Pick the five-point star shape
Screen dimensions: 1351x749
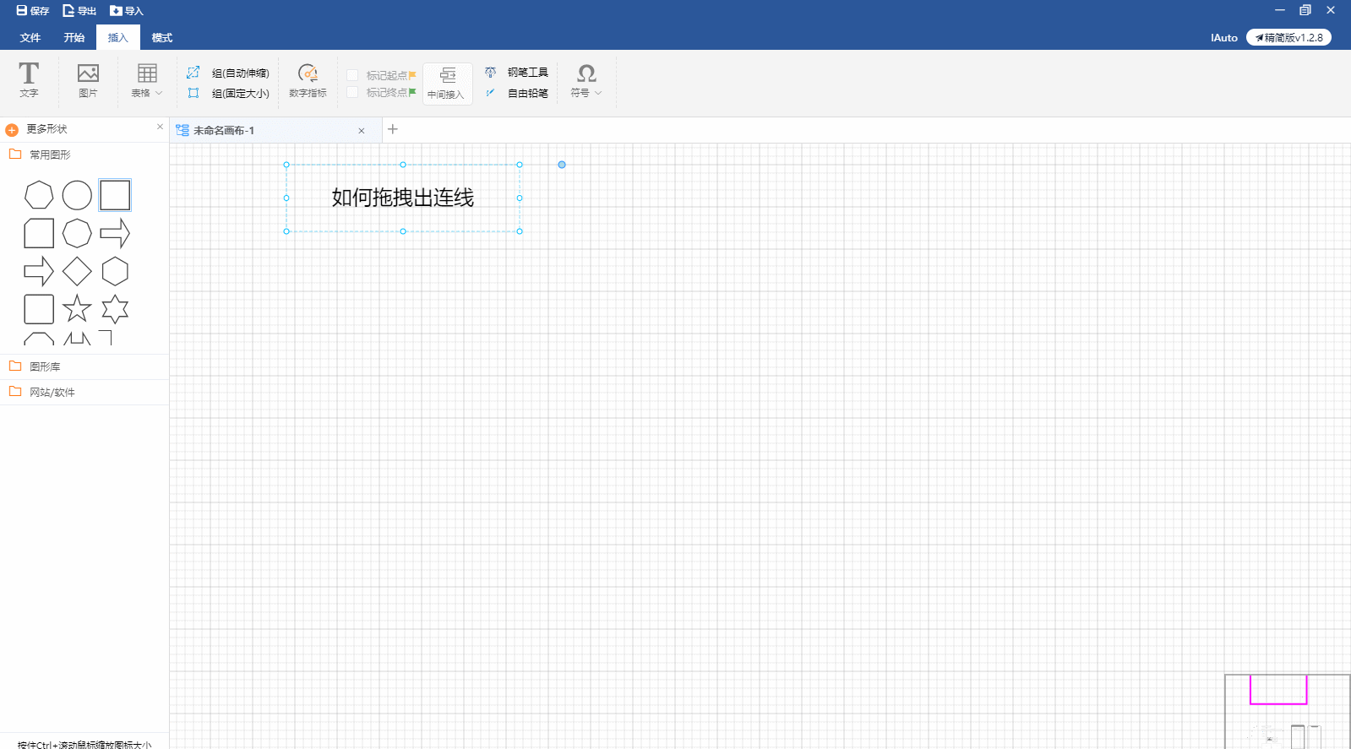pyautogui.click(x=77, y=309)
